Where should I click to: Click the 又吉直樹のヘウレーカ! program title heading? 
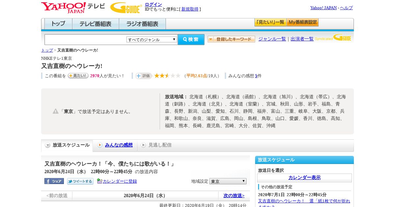(72, 66)
